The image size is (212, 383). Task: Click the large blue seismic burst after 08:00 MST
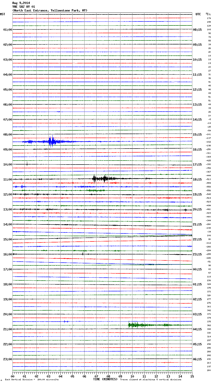coord(52,142)
